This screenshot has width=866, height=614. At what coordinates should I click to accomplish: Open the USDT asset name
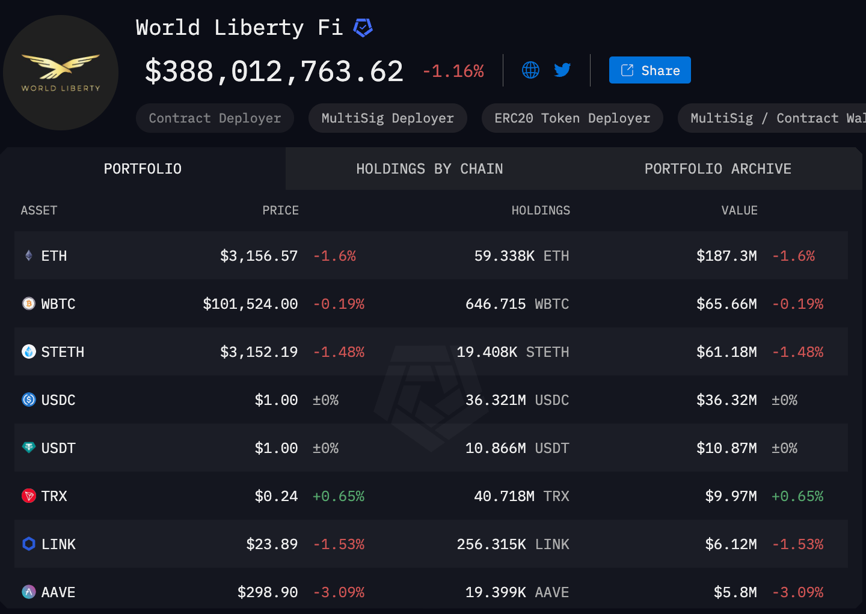point(58,448)
